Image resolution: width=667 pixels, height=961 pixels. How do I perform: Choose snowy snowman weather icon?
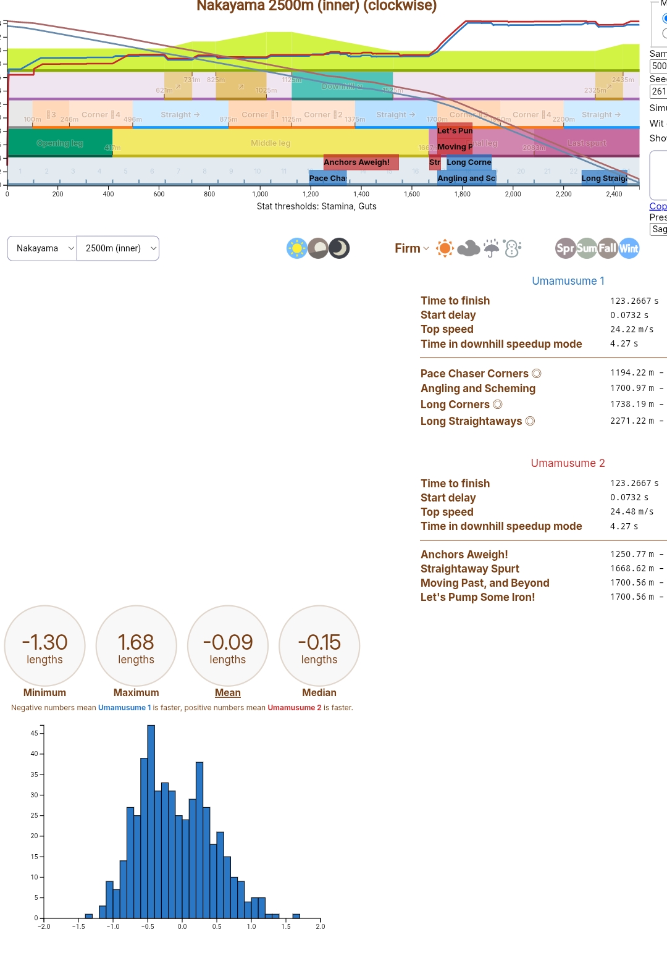[x=512, y=248]
